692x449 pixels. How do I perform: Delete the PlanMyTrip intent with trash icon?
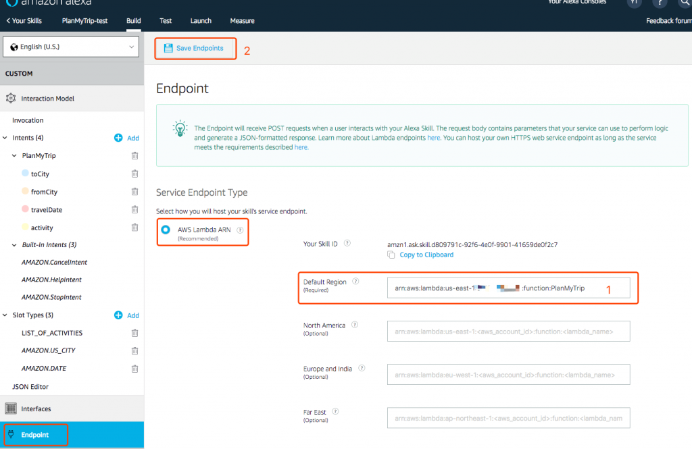(x=134, y=155)
